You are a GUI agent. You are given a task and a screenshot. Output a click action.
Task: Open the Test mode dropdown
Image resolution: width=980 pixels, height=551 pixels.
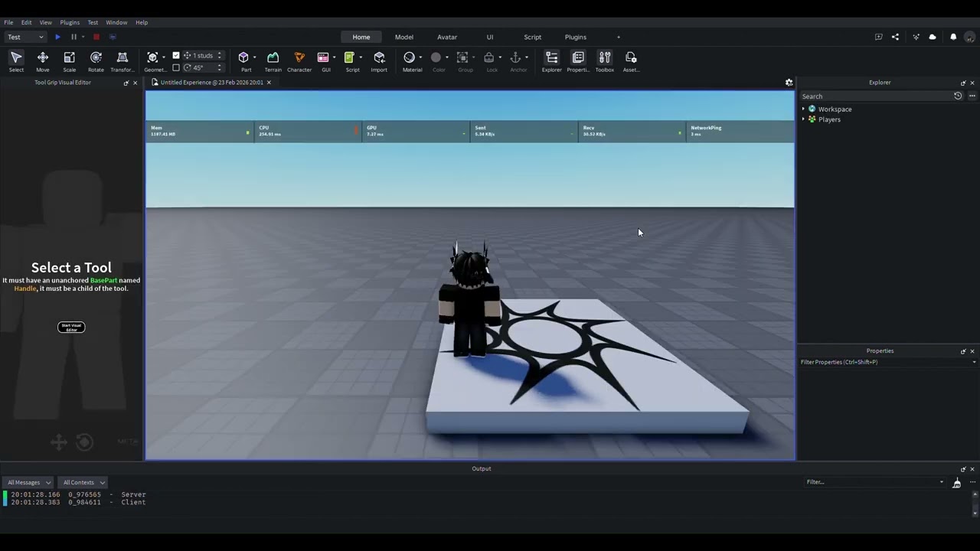pyautogui.click(x=25, y=37)
